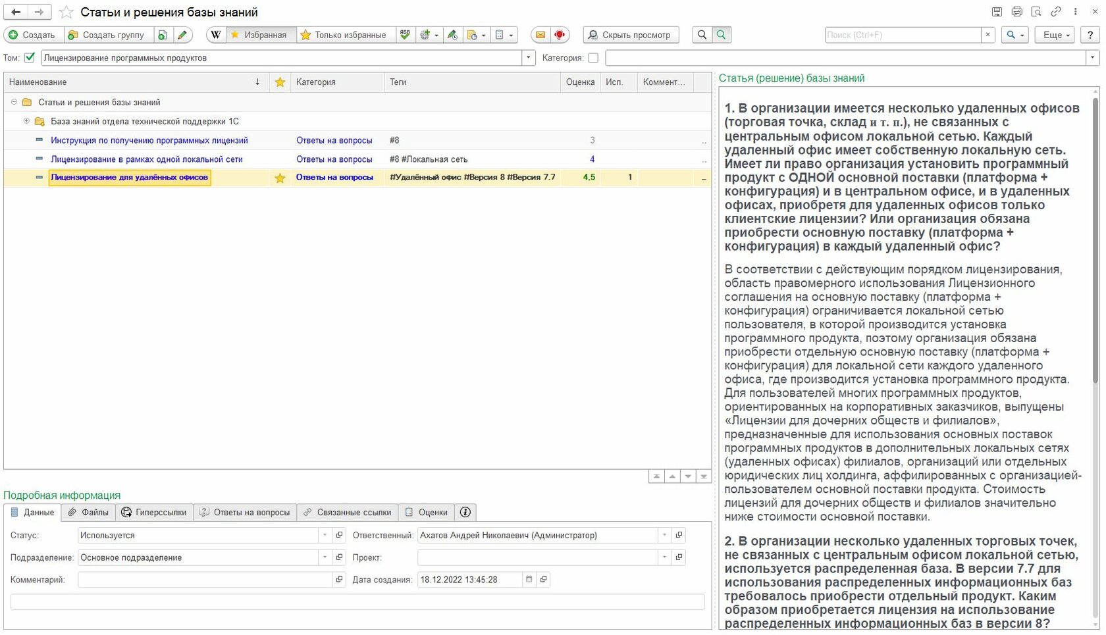Image resolution: width=1106 pixels, height=635 pixels.
Task: Move list to the first row arrow
Action: click(x=656, y=476)
